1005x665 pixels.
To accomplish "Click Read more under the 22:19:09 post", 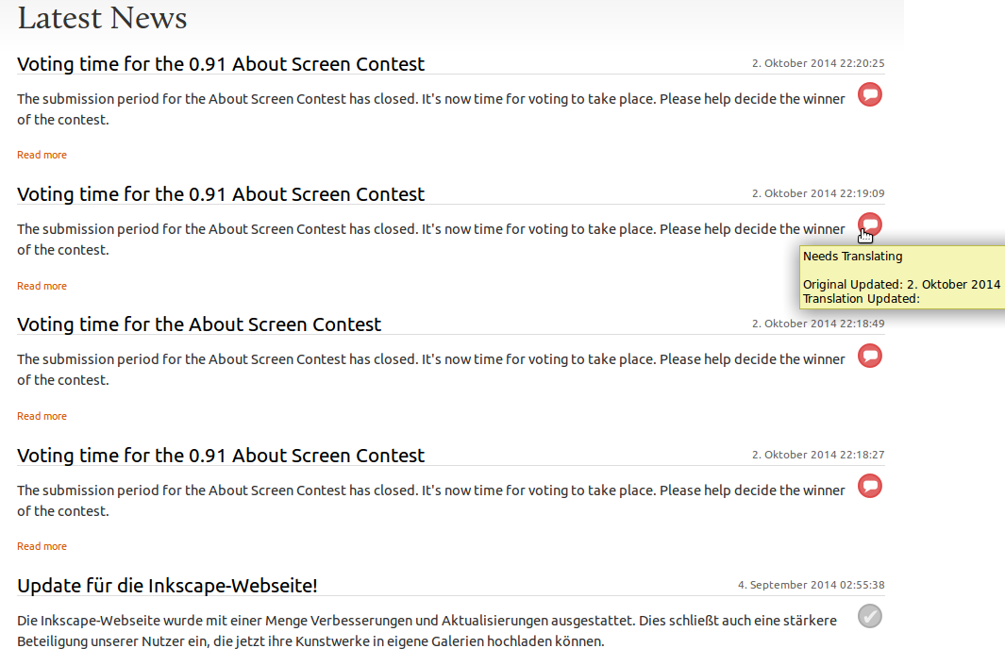I will click(x=42, y=286).
